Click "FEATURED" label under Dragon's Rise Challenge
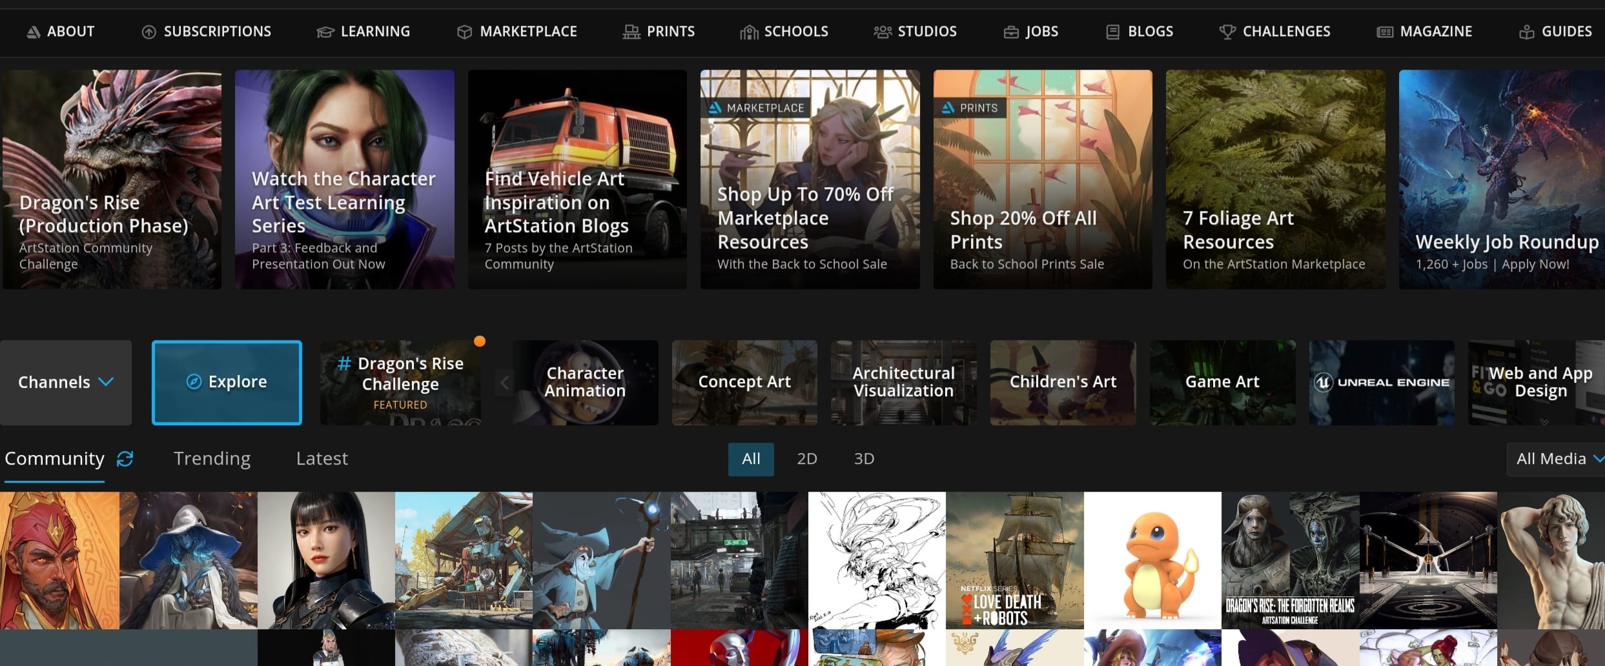1605x666 pixels. [x=400, y=405]
